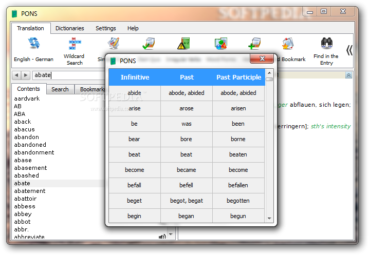Image resolution: width=369 pixels, height=255 pixels.
Task: Open the Settings tab
Action: click(106, 28)
